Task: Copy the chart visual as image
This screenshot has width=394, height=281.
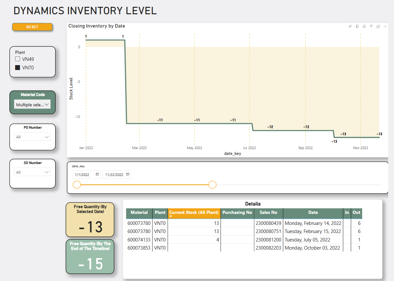Action: [357, 26]
